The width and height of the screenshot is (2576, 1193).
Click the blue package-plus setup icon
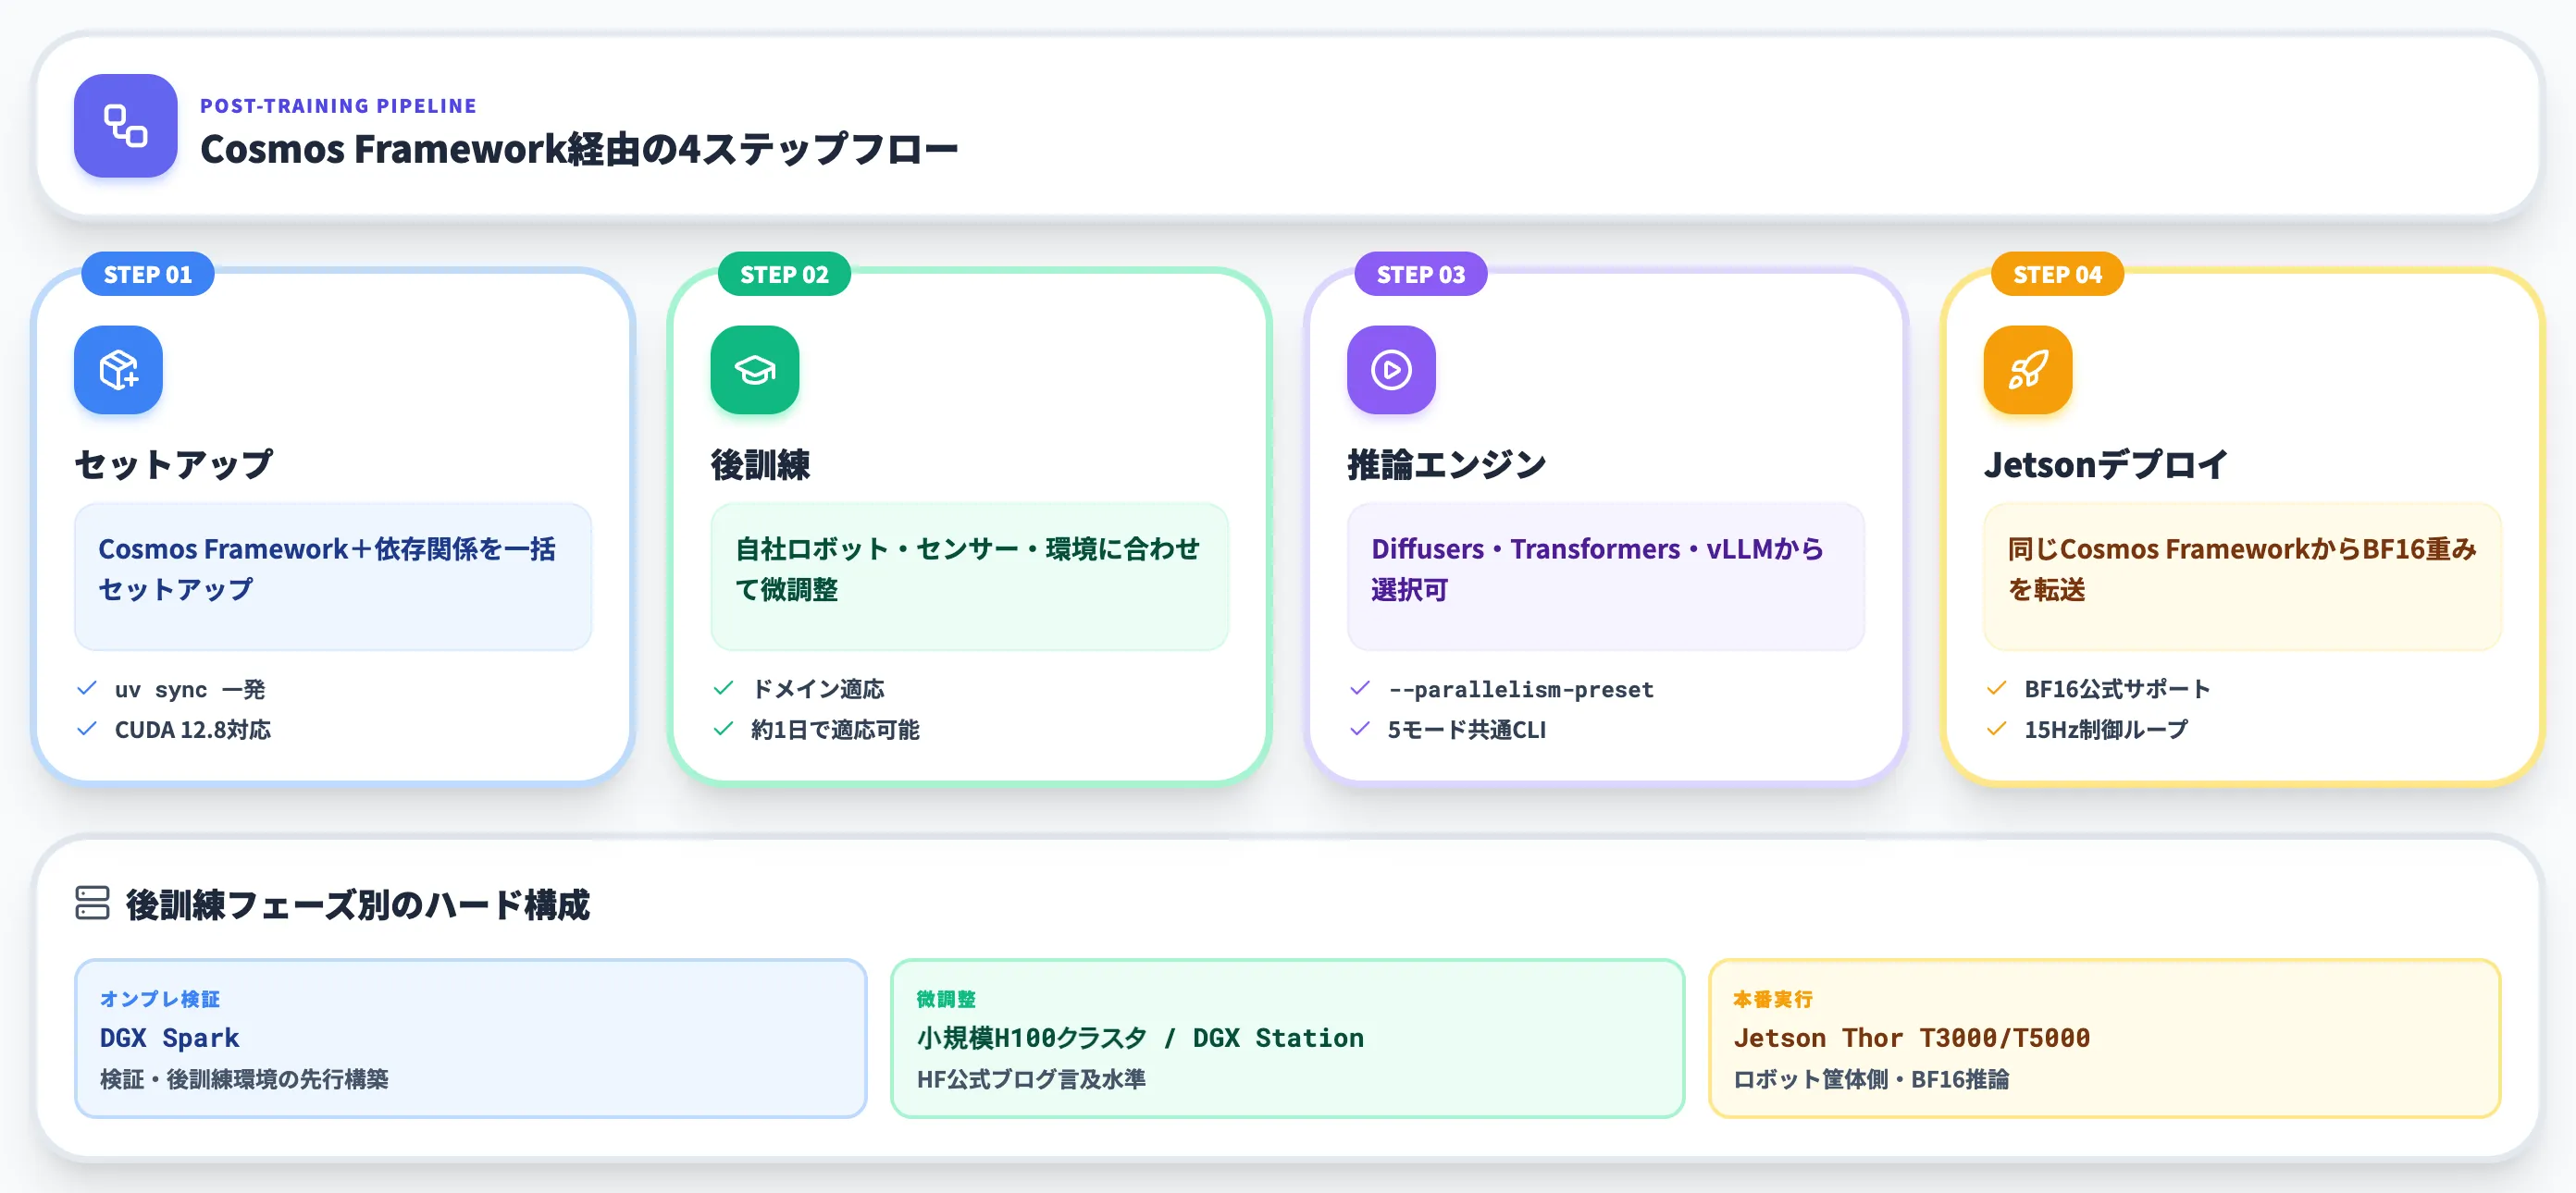pos(118,370)
